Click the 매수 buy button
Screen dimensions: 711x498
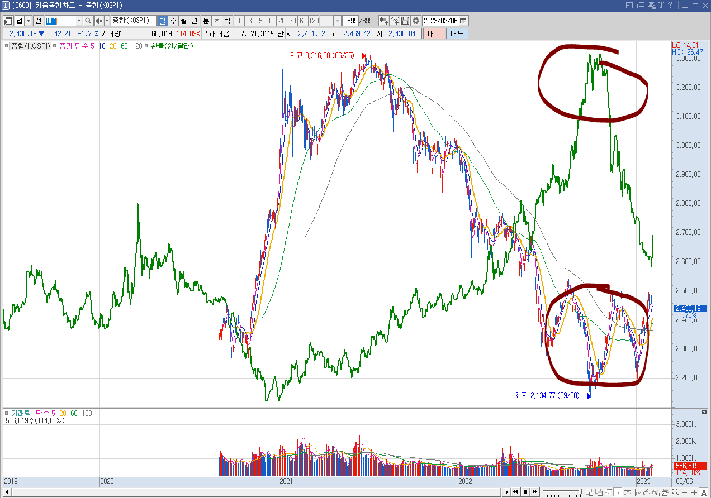coord(434,33)
